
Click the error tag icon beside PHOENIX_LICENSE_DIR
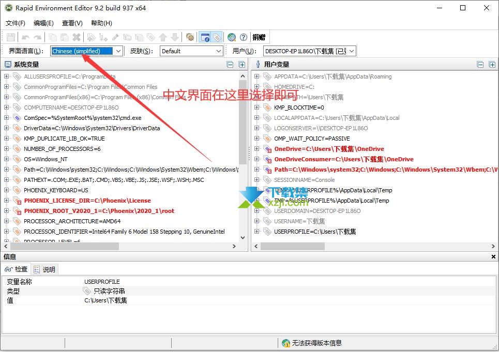(x=17, y=201)
